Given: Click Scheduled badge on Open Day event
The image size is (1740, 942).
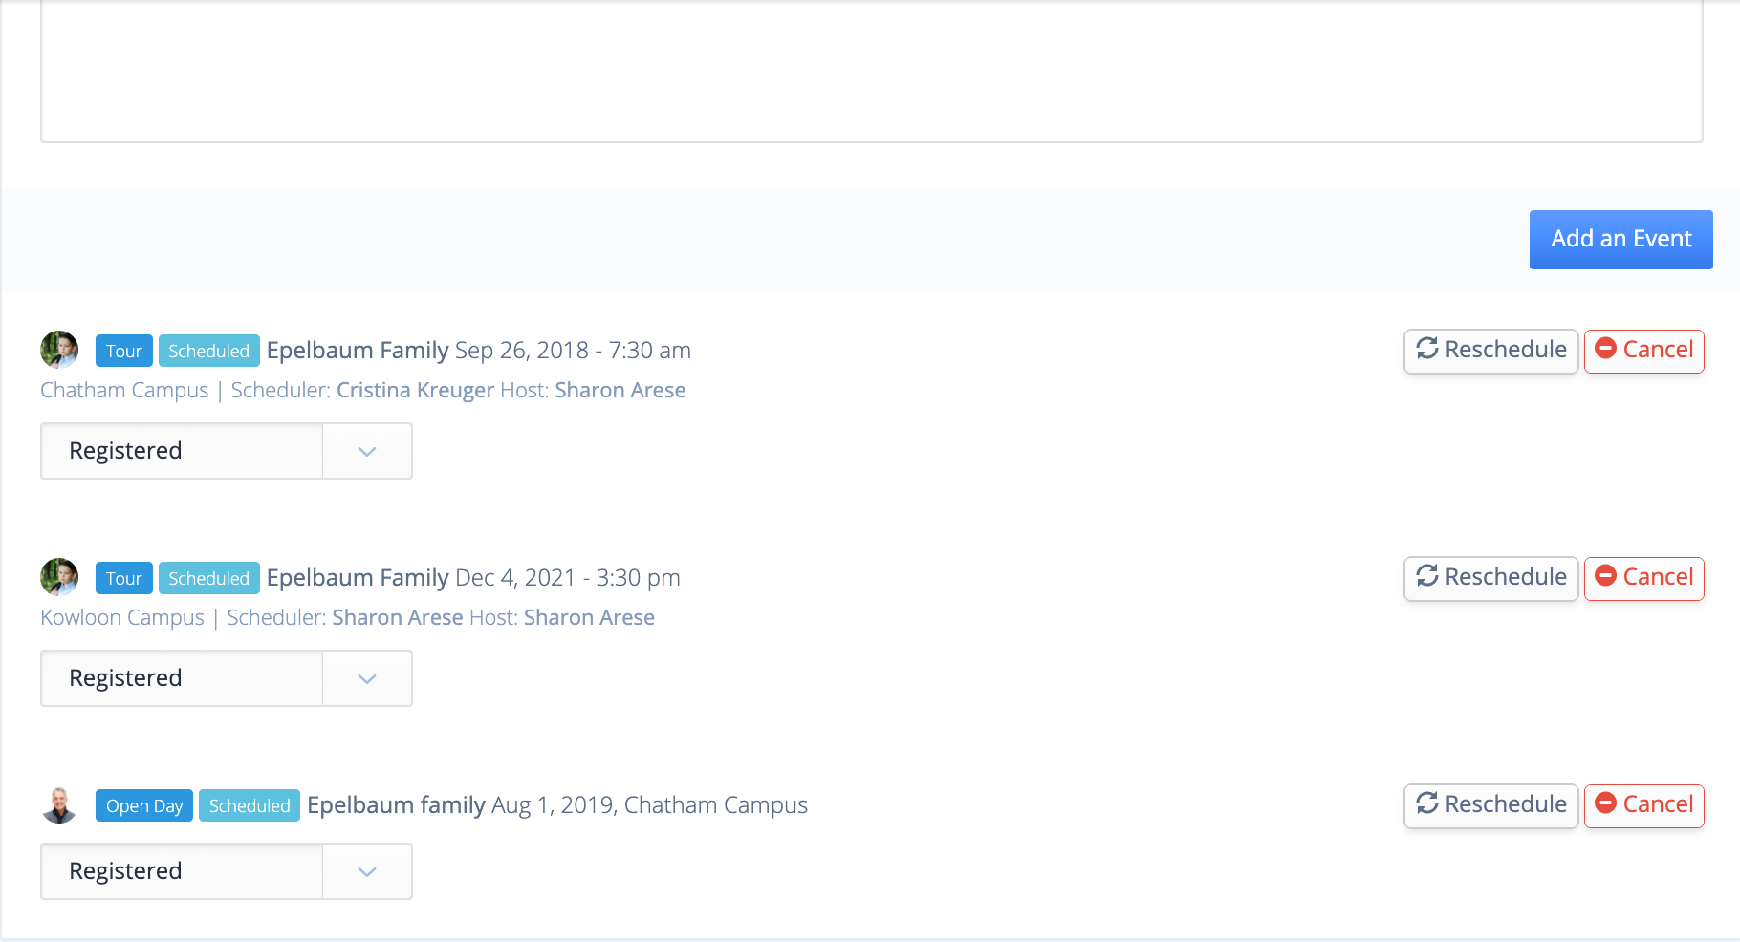Looking at the screenshot, I should pos(250,805).
